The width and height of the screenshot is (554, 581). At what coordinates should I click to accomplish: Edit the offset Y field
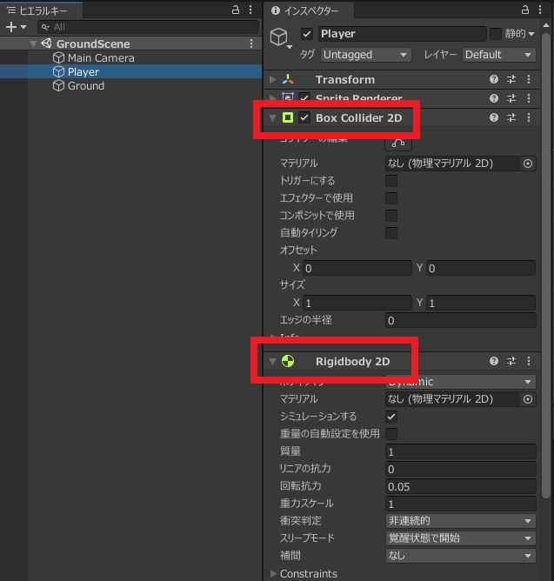click(481, 268)
